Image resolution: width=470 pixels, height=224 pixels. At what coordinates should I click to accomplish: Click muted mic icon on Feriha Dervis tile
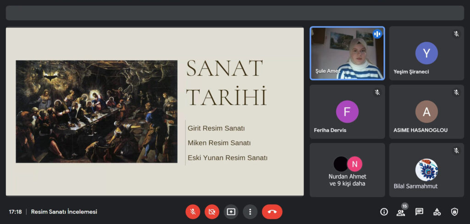[377, 92]
